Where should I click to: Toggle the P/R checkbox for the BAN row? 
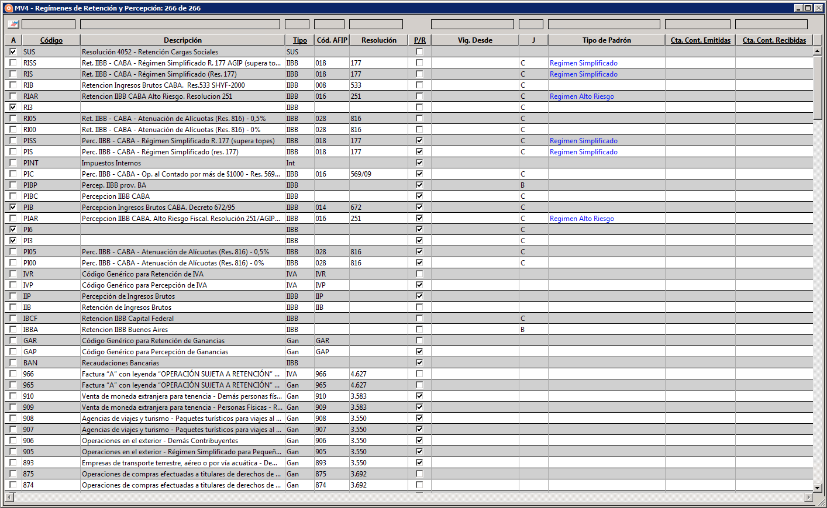(419, 362)
